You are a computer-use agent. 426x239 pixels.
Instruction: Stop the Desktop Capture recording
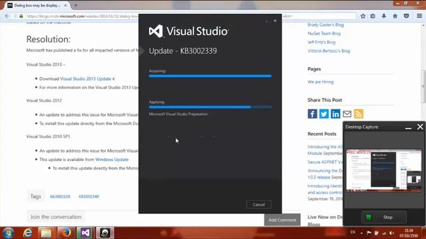(384, 217)
